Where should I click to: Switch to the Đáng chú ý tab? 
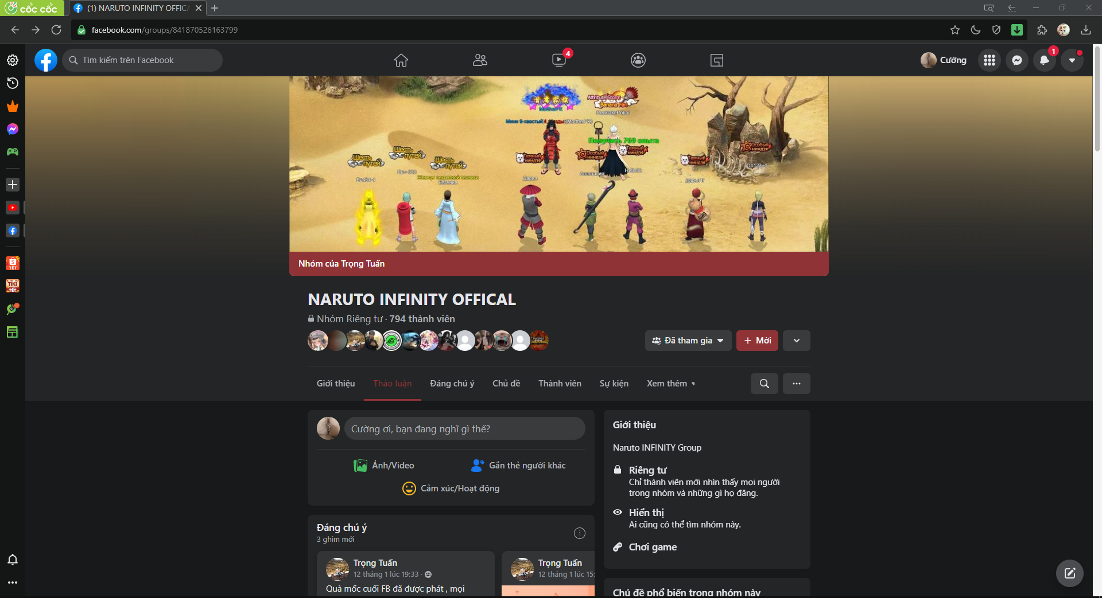(452, 384)
